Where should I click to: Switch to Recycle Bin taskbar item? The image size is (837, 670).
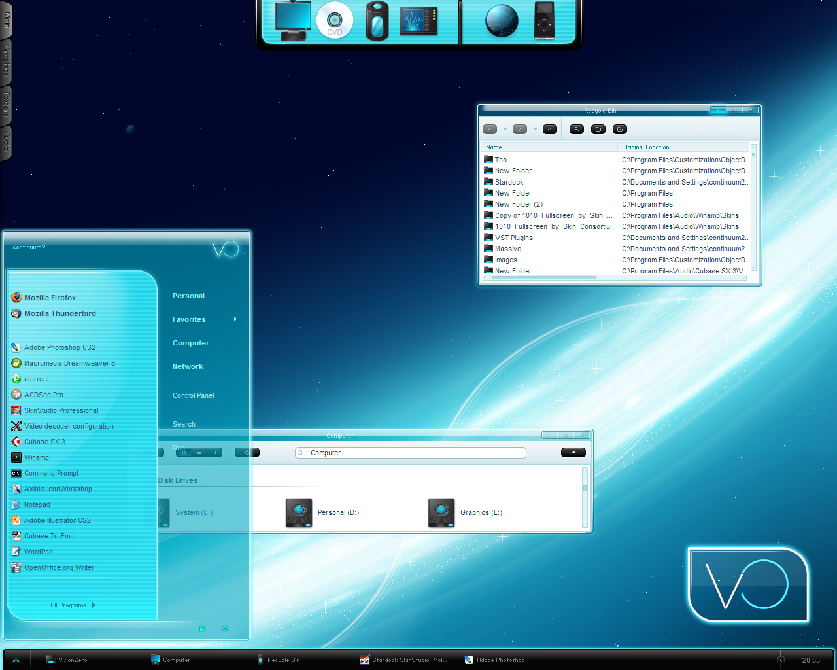click(x=279, y=660)
